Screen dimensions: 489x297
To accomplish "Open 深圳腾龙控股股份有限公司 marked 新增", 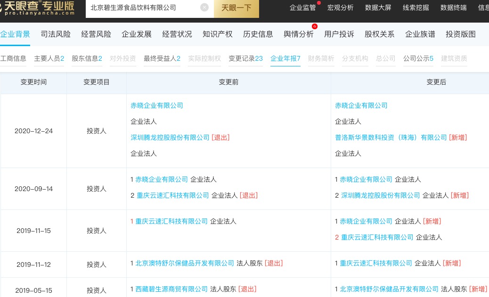I will [x=381, y=195].
